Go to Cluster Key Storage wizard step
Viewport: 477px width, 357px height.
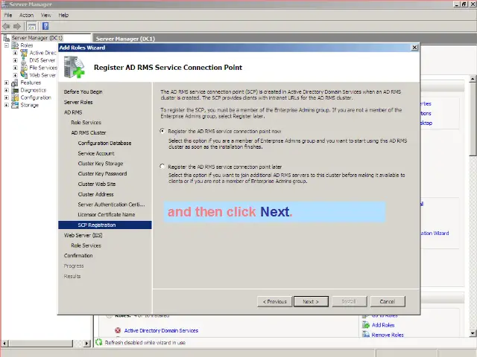(101, 164)
